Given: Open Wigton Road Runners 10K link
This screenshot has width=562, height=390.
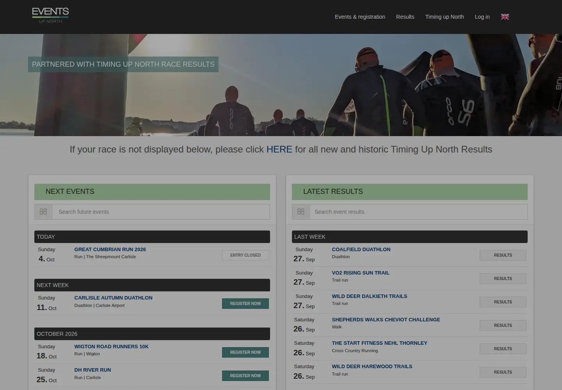Looking at the screenshot, I should [x=112, y=347].
